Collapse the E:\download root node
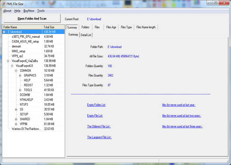The image size is (231, 165). (4, 32)
